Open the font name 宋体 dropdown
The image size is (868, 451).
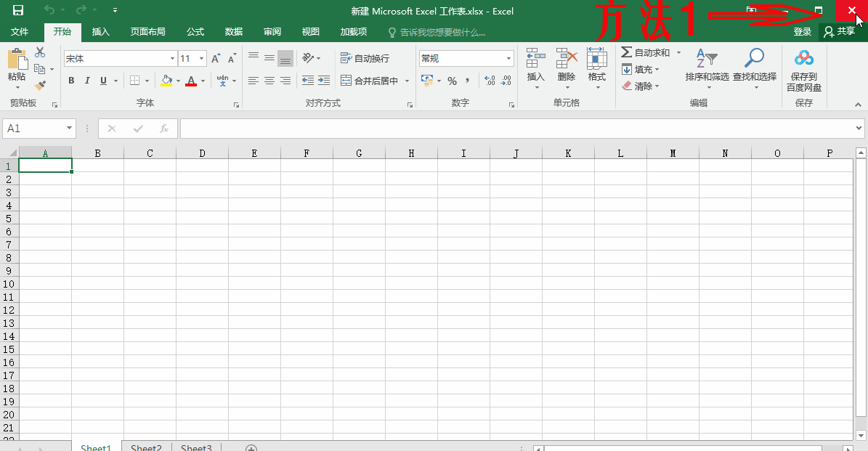pyautogui.click(x=172, y=59)
